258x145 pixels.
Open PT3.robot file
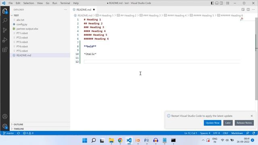[22, 42]
